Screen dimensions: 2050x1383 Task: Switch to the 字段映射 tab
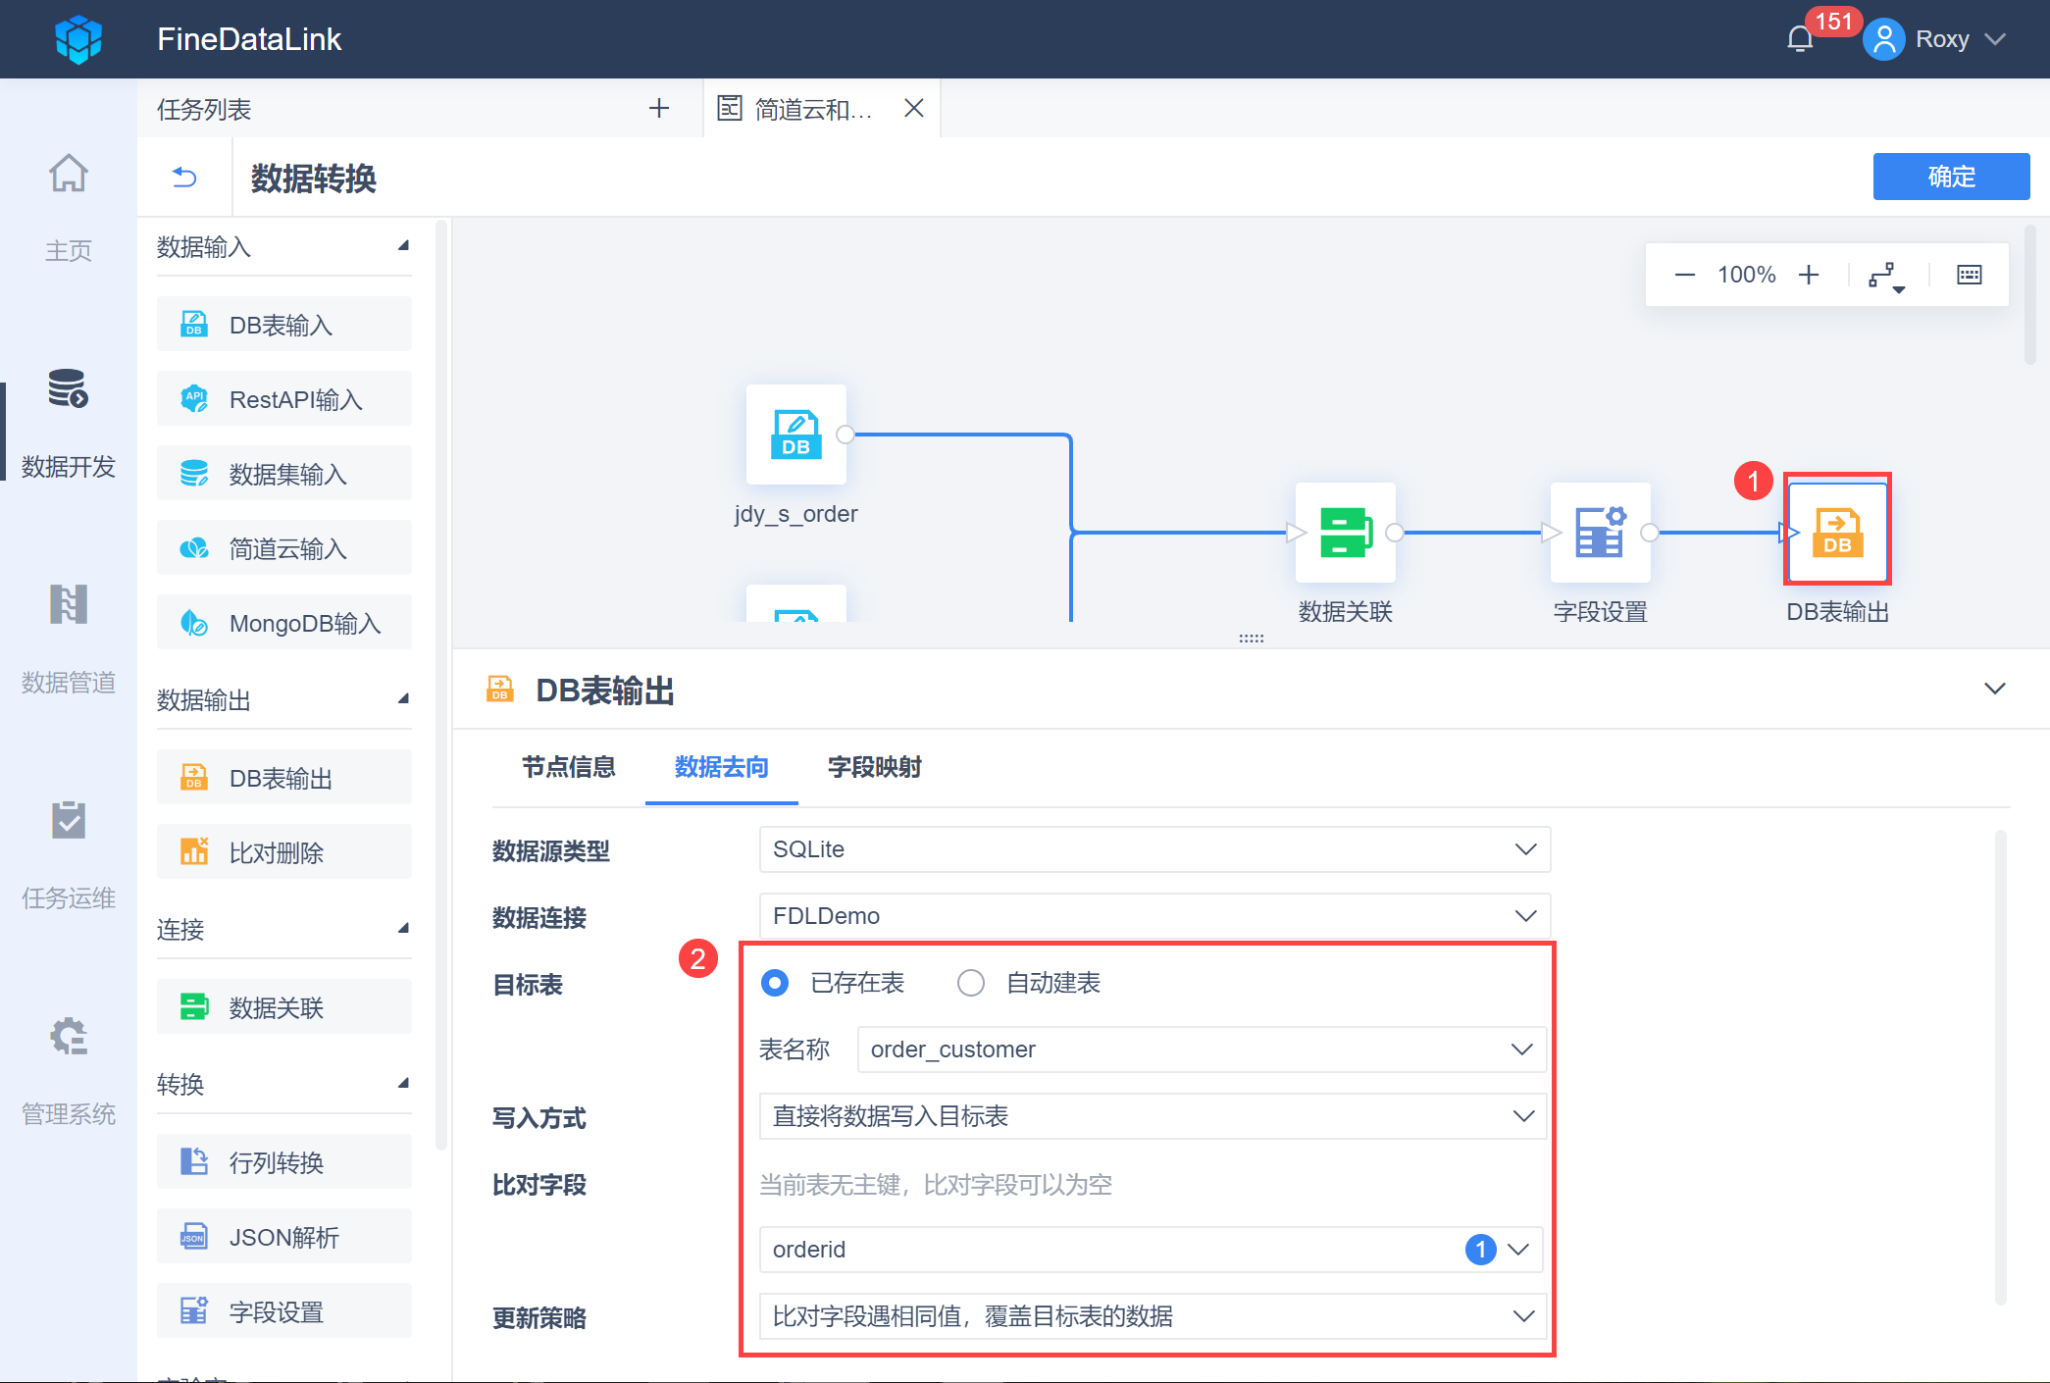coord(874,767)
